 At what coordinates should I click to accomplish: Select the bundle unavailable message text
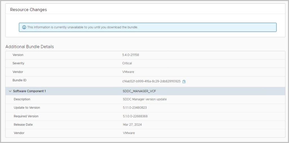click(x=82, y=27)
